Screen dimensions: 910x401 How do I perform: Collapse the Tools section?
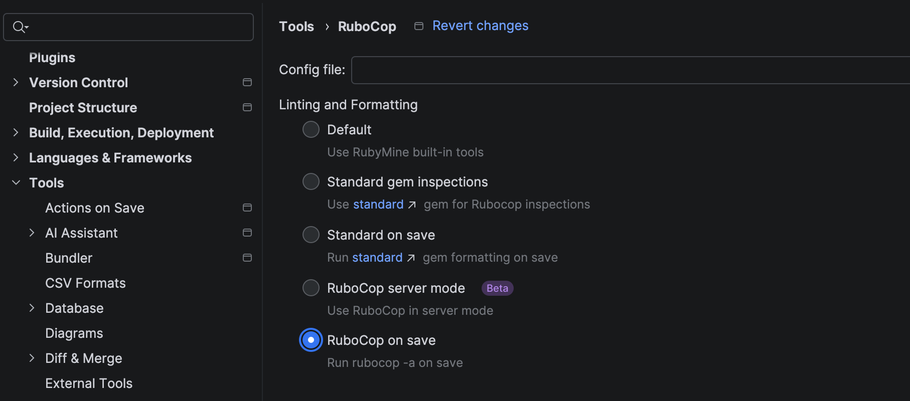(x=16, y=182)
